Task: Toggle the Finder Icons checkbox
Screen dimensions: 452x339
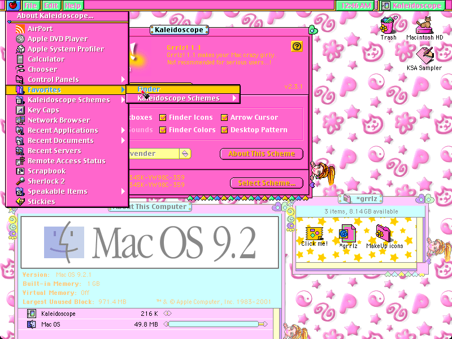Action: 163,118
